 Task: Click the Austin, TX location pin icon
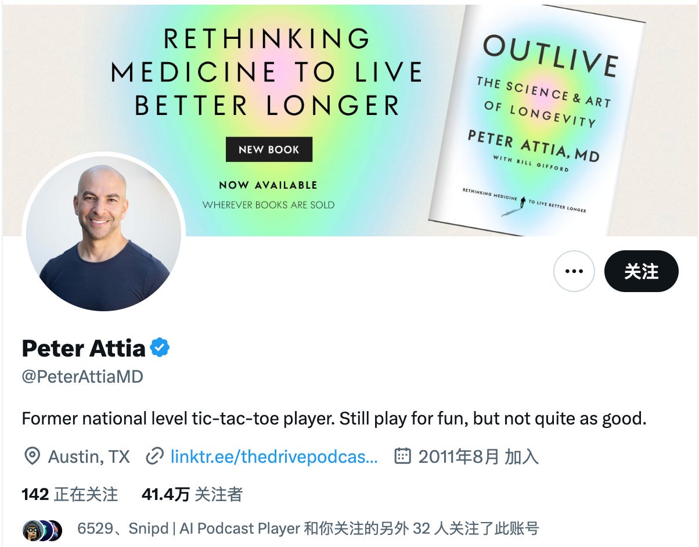tap(31, 457)
